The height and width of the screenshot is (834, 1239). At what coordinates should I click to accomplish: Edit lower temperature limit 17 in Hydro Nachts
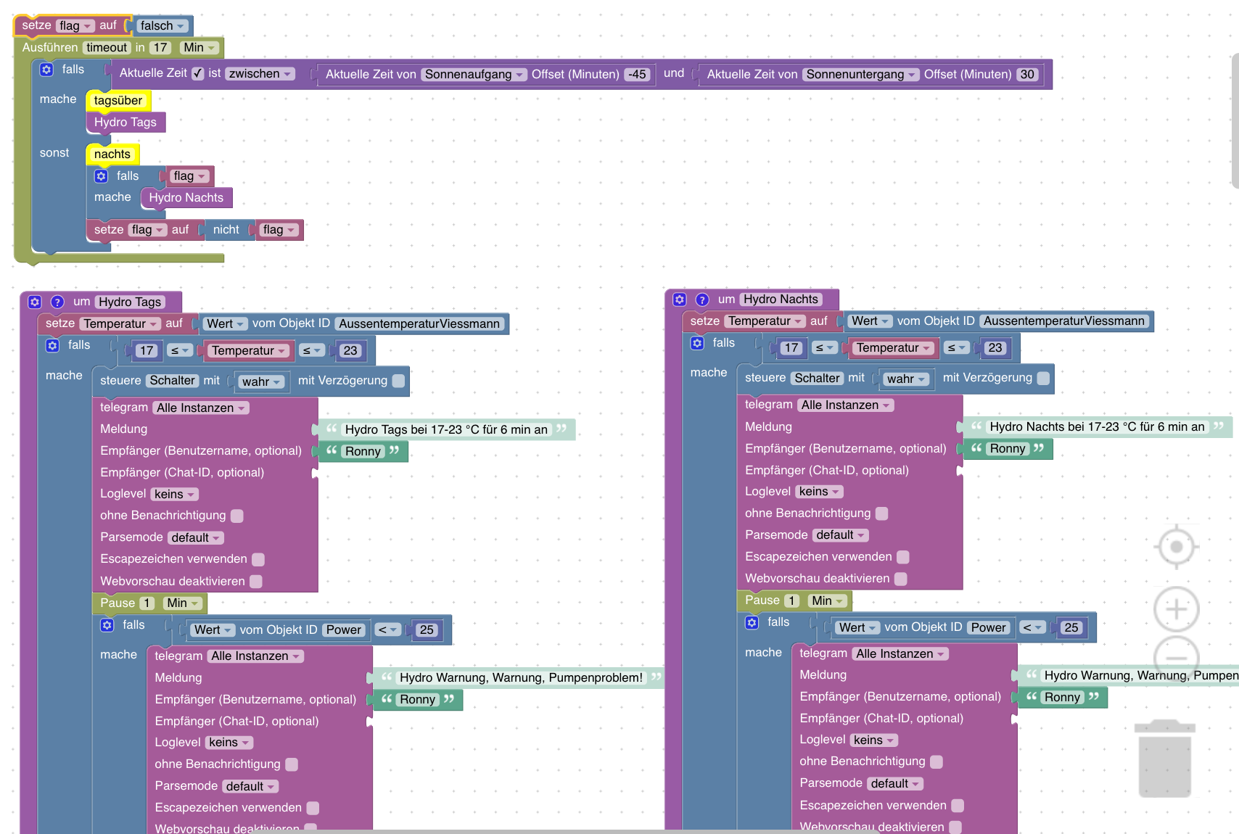pos(791,348)
